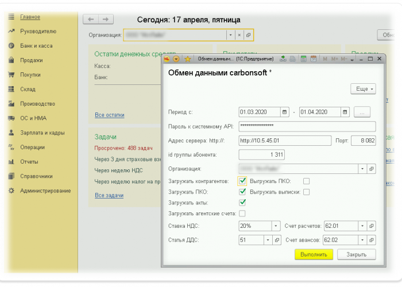Viewport: 402px width, 287px height.
Task: Open the Все остатки link
Action: 110,115
